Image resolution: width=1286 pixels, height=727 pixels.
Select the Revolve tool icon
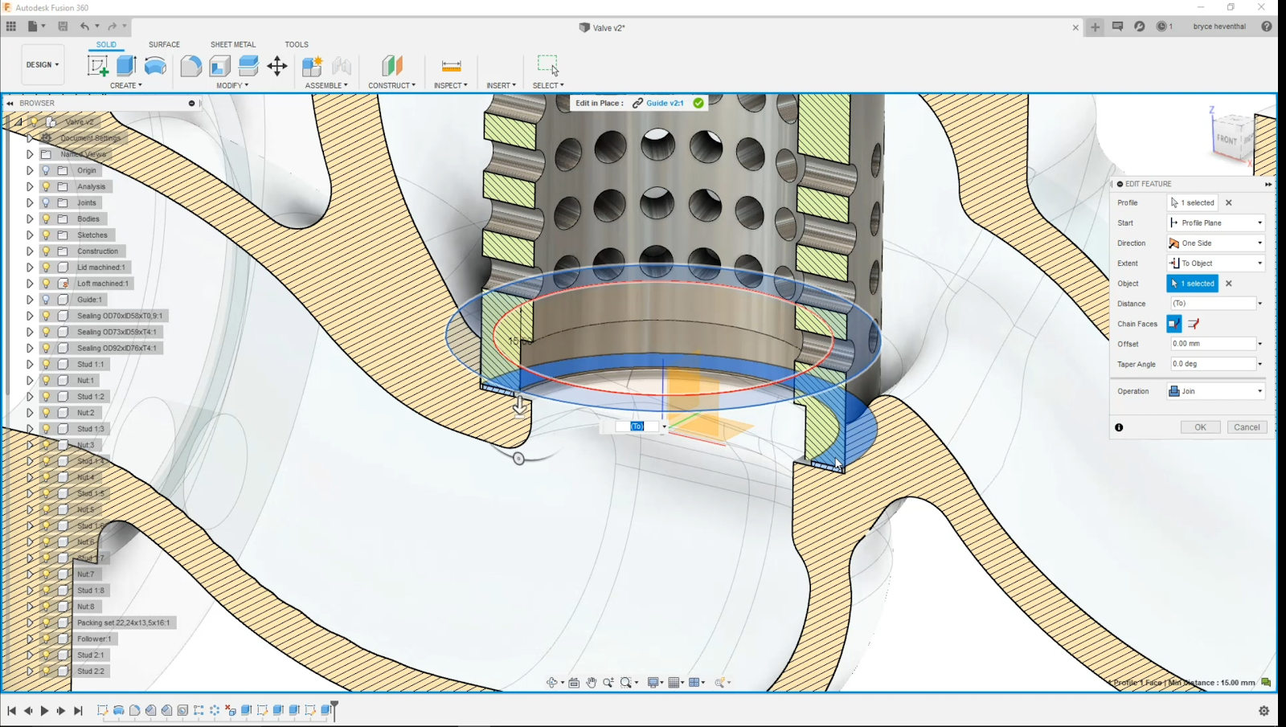tap(155, 66)
